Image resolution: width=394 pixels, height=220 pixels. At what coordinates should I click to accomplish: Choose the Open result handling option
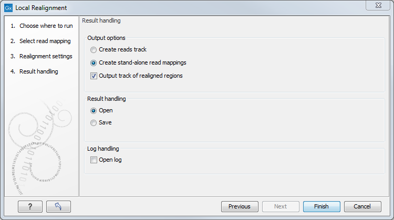click(94, 111)
